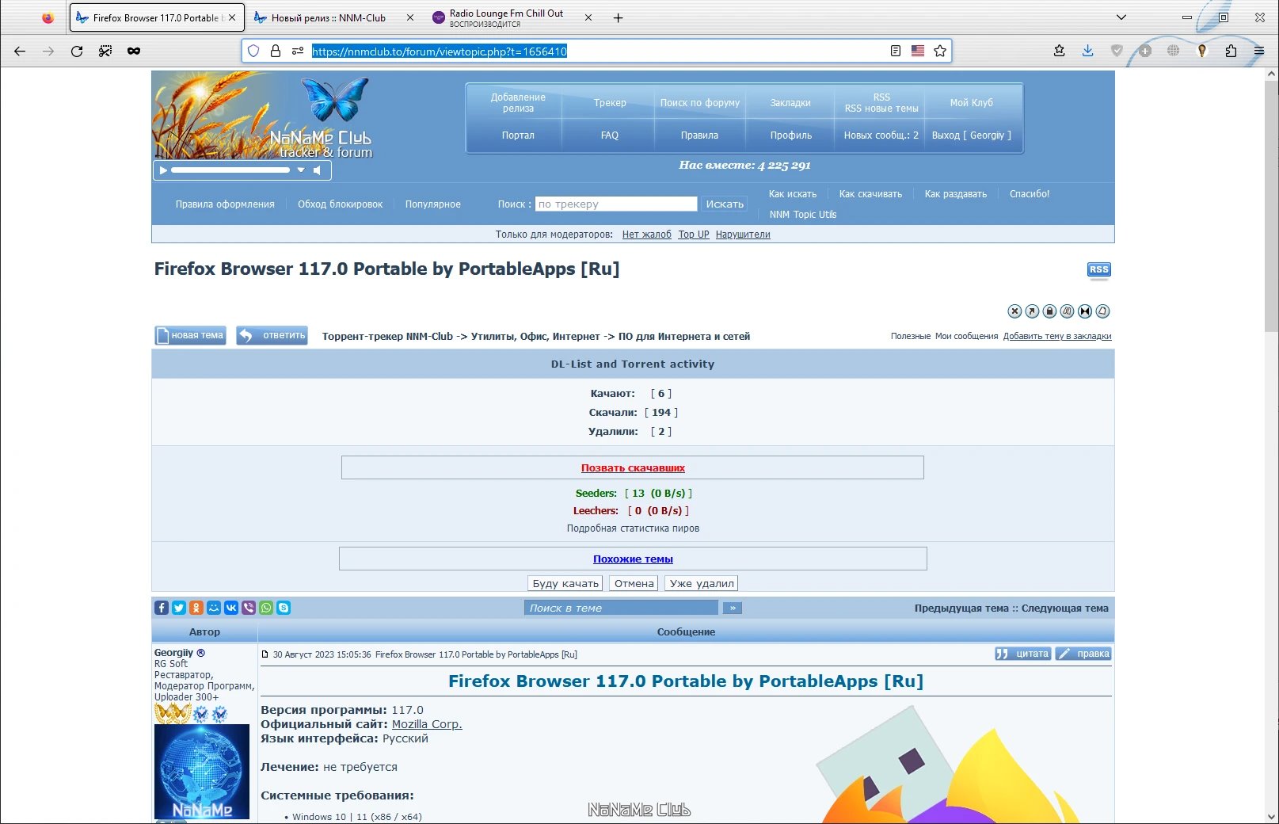Screen dimensions: 1279x824
Task: Open the Firefox extensions puzzle icon
Action: pos(1231,51)
